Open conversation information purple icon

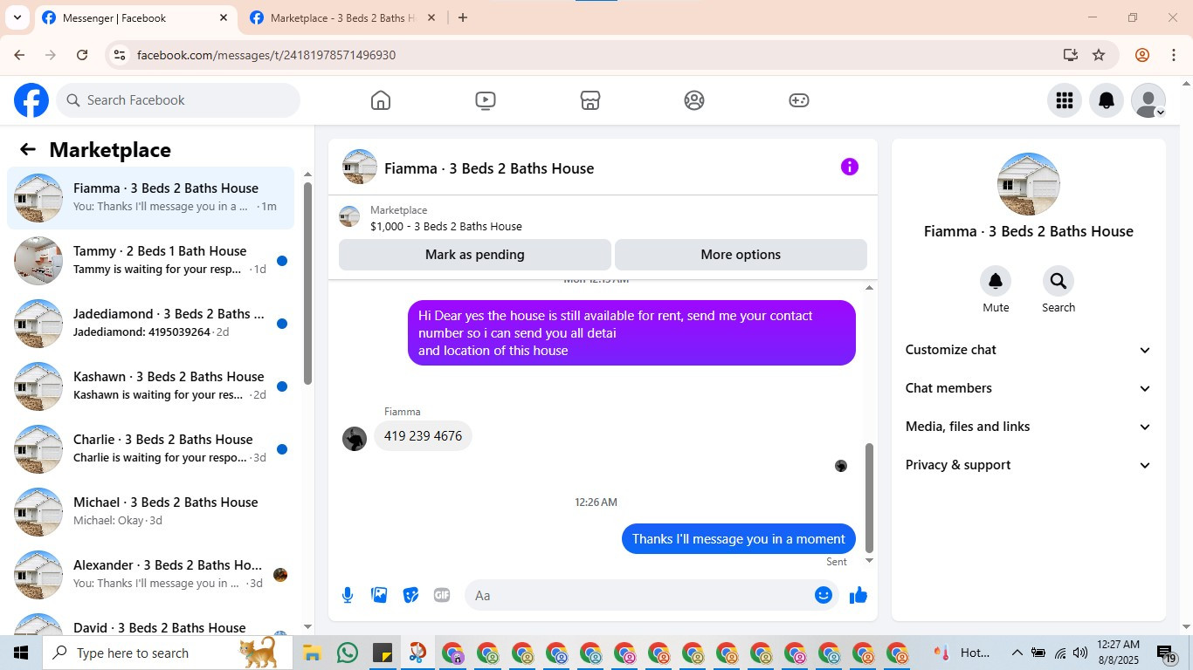850,167
